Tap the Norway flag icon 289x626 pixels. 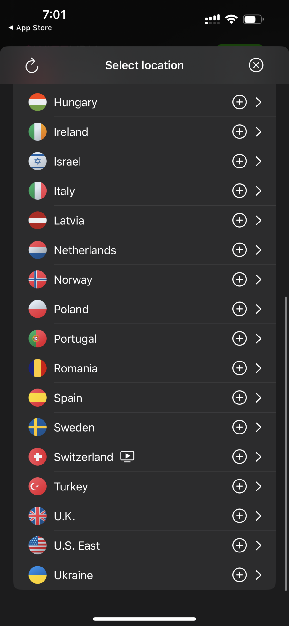[x=38, y=280]
